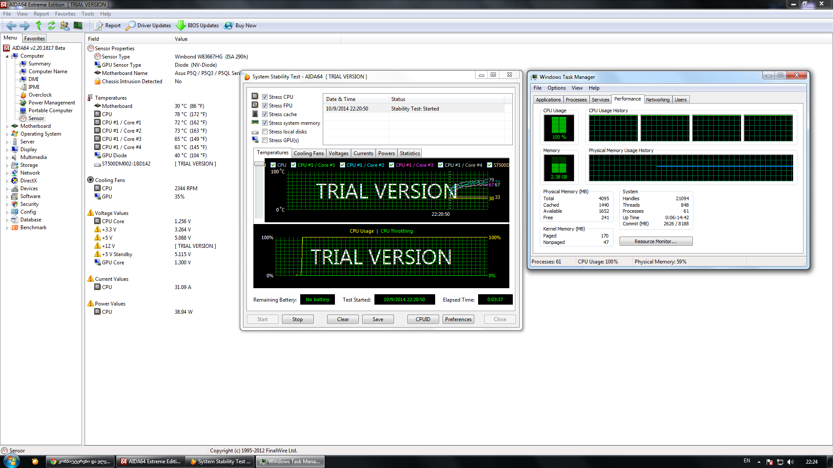The width and height of the screenshot is (833, 468).
Task: Enable the Stress GPU(s) option
Action: pyautogui.click(x=265, y=140)
